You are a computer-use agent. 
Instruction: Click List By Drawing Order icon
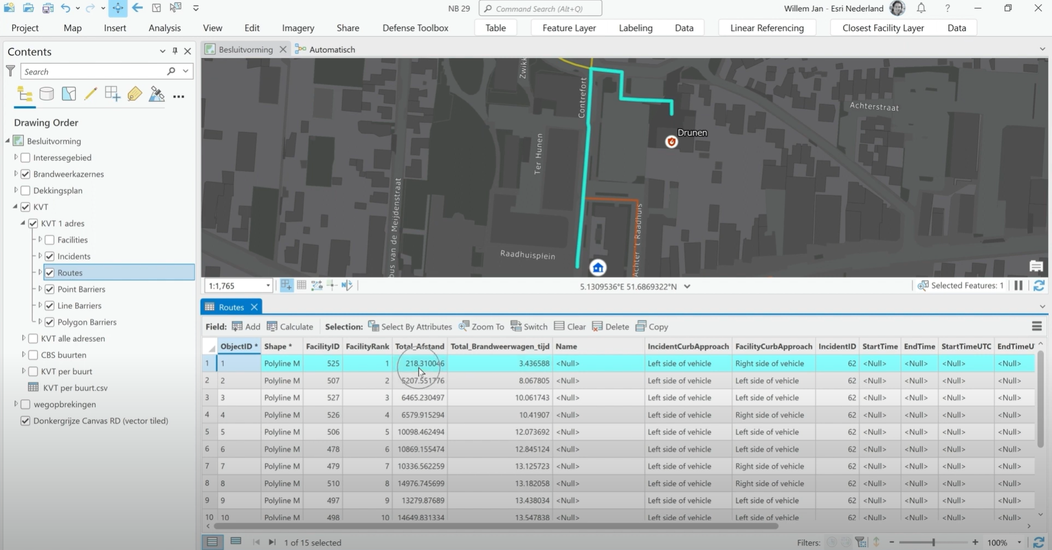click(24, 94)
